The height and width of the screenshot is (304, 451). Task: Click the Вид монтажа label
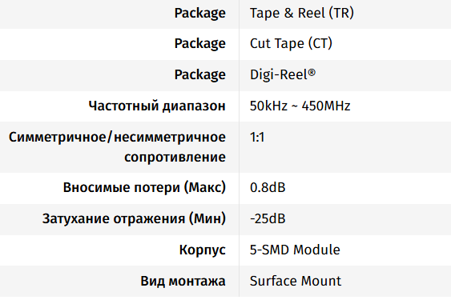[183, 281]
